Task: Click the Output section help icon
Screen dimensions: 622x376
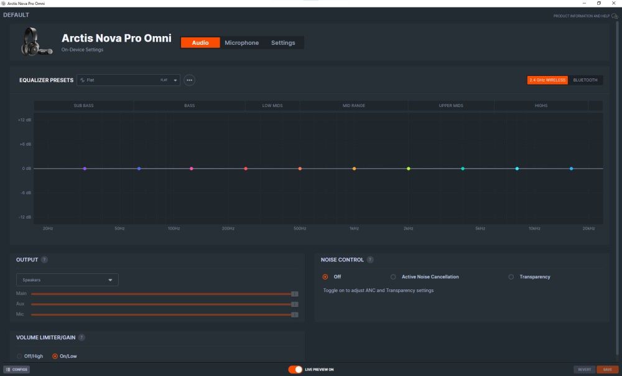Action: tap(44, 260)
